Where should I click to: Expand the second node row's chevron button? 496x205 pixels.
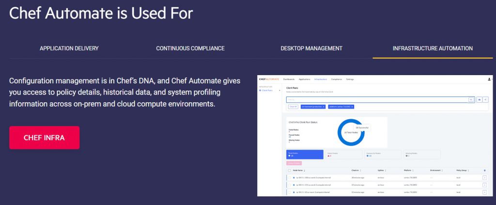point(485,185)
